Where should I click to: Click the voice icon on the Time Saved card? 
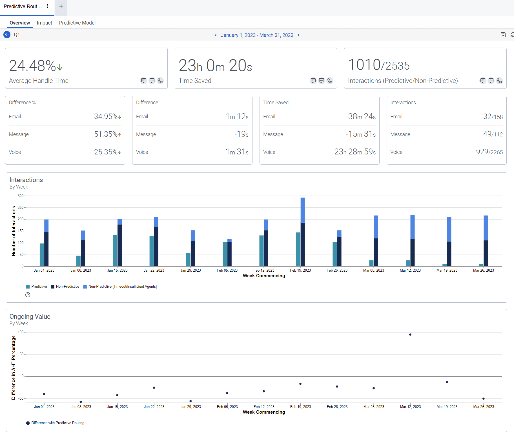point(330,81)
